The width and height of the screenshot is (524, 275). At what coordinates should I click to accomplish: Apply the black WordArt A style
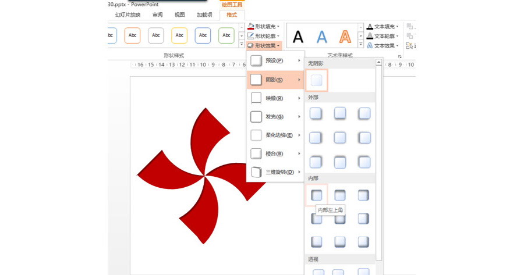298,37
